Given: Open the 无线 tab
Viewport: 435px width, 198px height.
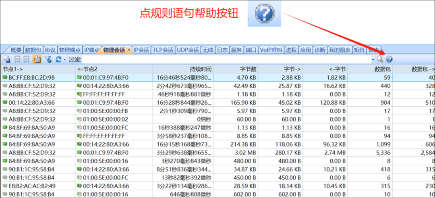Looking at the screenshot, I should 208,50.
